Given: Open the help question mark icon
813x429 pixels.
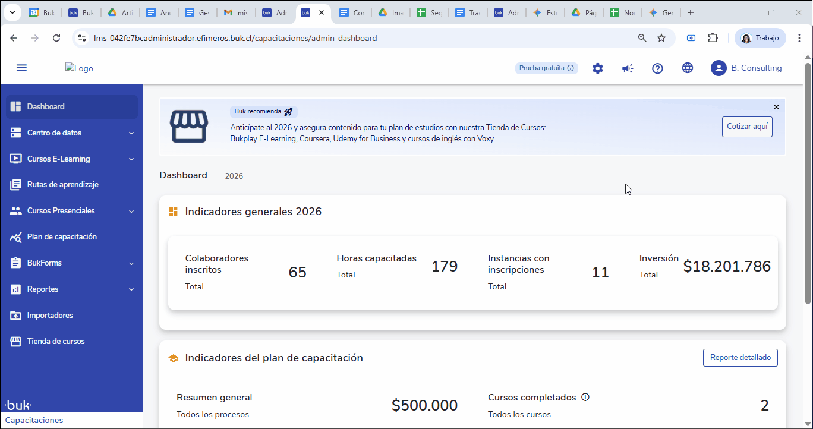Looking at the screenshot, I should click(657, 68).
